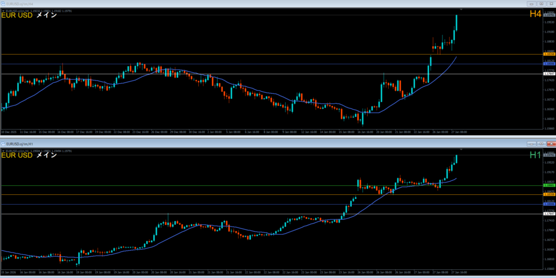This screenshot has height=278, width=556.
Task: Minimize the EURUSD H4 chart window
Action: [x=531, y=3]
